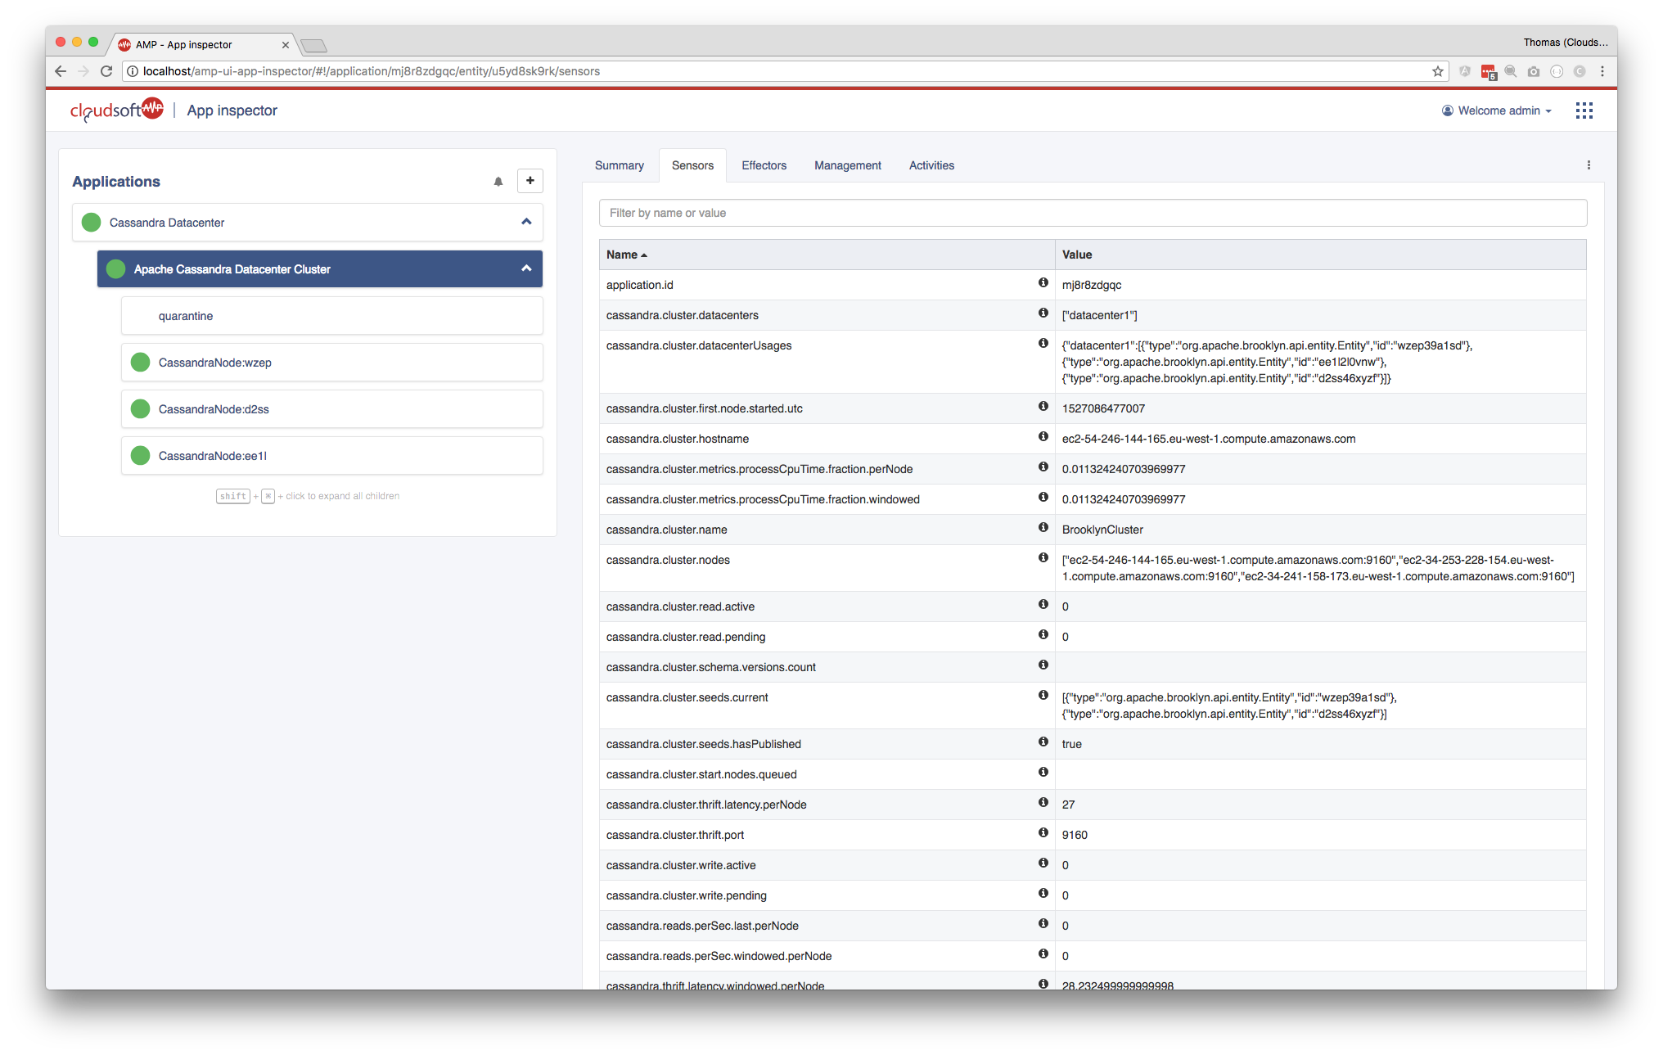
Task: Click info icon for application.id sensor
Action: (1043, 282)
